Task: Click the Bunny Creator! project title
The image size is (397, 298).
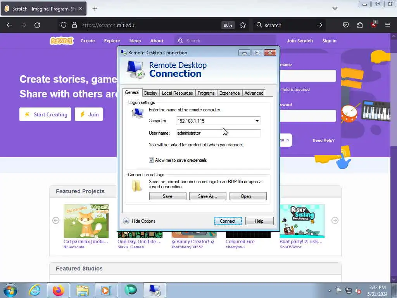Action: [x=193, y=241]
